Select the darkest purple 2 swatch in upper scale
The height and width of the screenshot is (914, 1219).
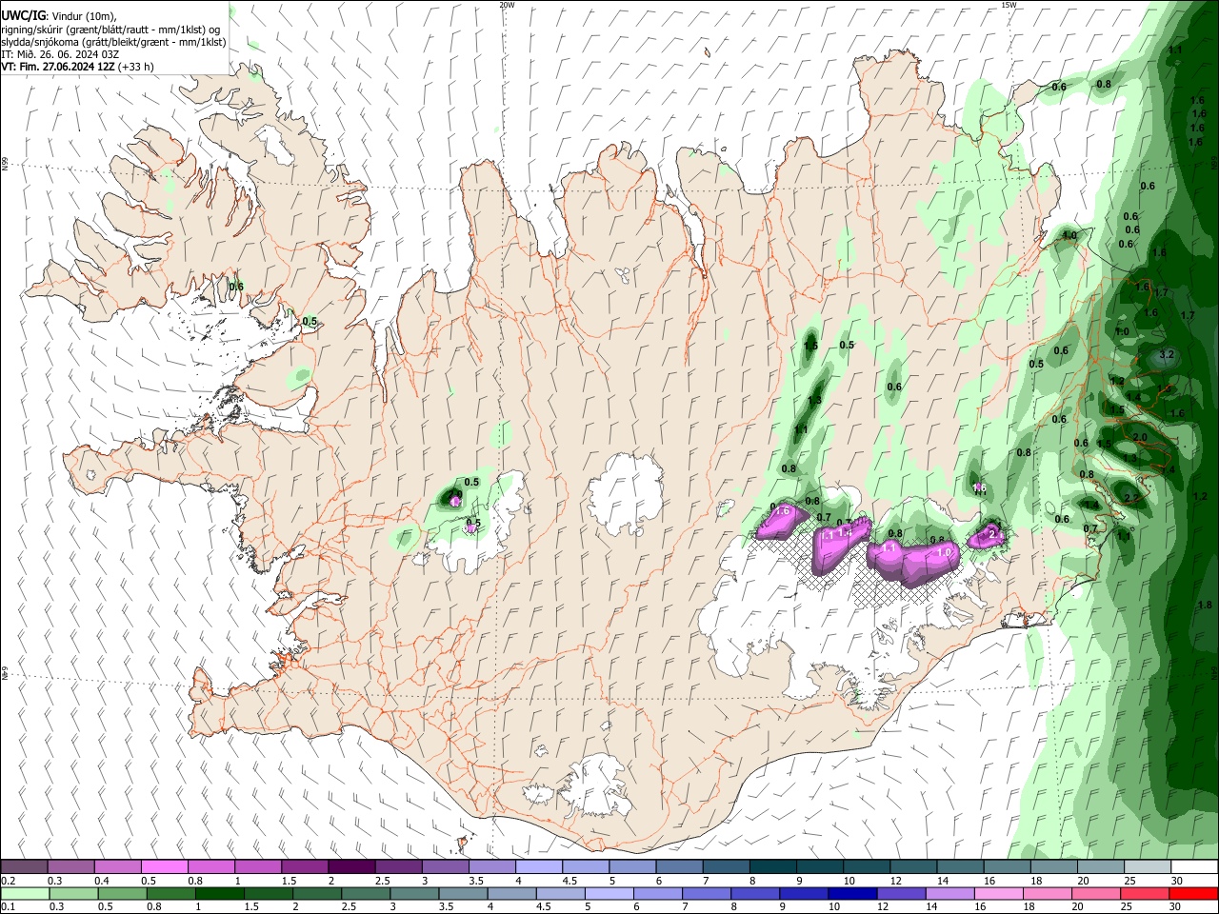click(x=350, y=867)
